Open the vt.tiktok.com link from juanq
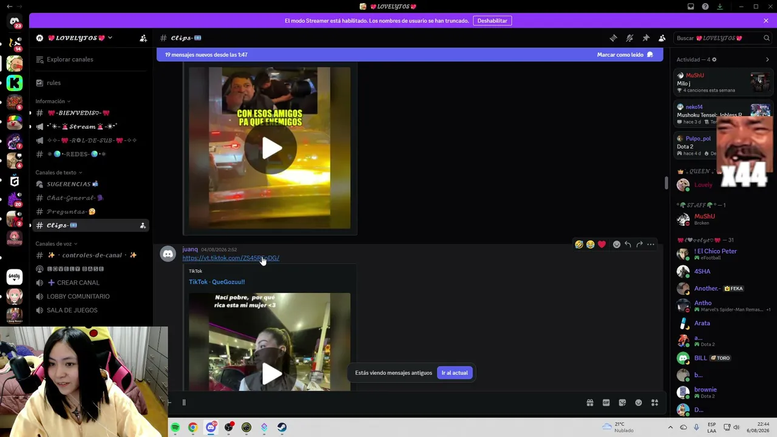This screenshot has width=777, height=437. click(231, 258)
